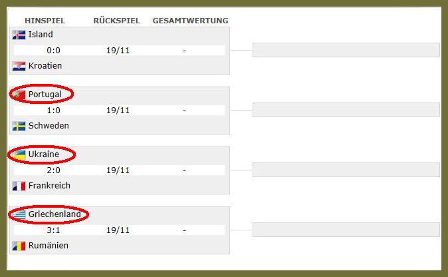Click the Romania flag icon
The width and height of the screenshot is (448, 277).
(19, 246)
